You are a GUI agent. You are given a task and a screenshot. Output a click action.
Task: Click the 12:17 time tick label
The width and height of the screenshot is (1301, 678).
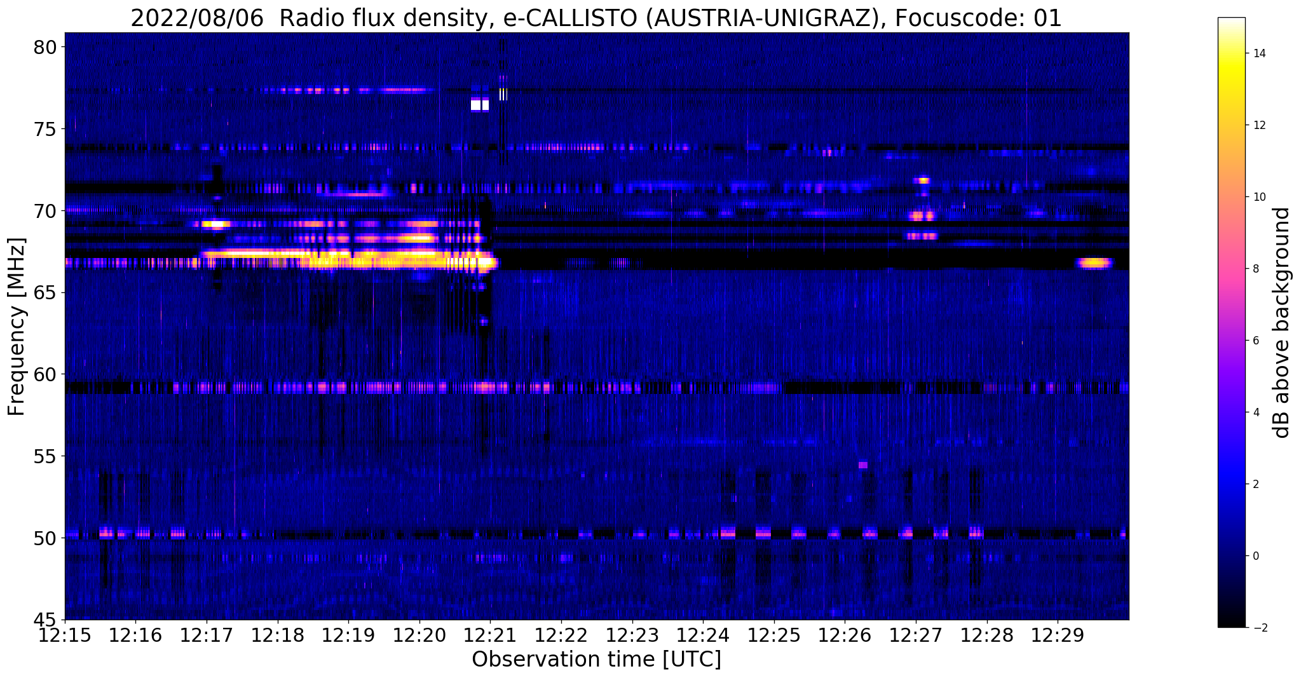pos(207,636)
